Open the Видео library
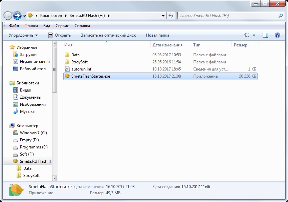 [25, 90]
